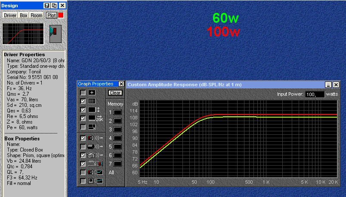Click the graph resize corner-arrow icon

[x=92, y=127]
